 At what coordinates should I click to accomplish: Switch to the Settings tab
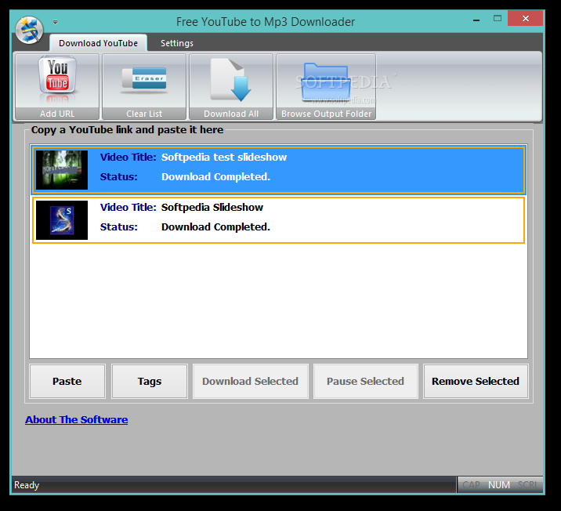(177, 43)
